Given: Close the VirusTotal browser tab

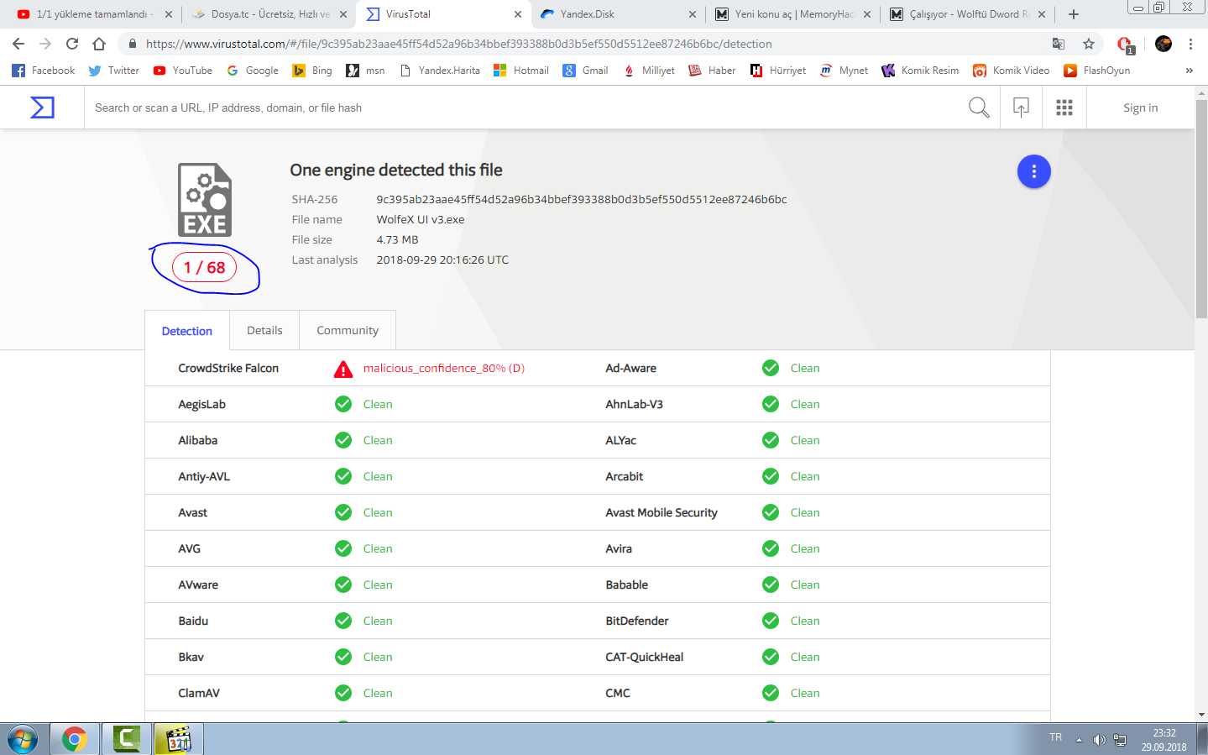Looking at the screenshot, I should (517, 14).
